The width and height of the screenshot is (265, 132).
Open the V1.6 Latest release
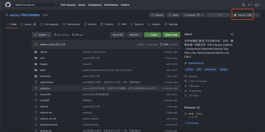coord(194,114)
